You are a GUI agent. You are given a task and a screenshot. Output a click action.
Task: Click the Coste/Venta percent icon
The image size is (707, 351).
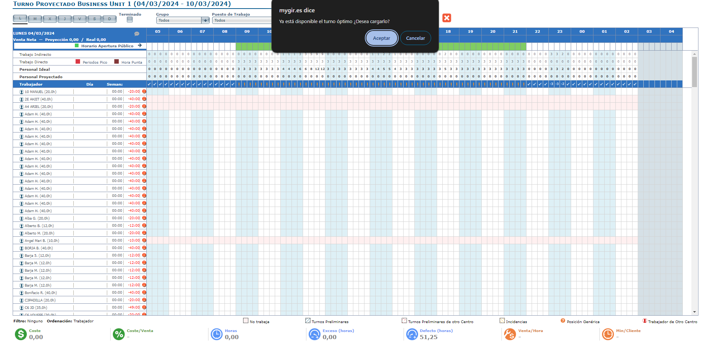click(x=119, y=334)
